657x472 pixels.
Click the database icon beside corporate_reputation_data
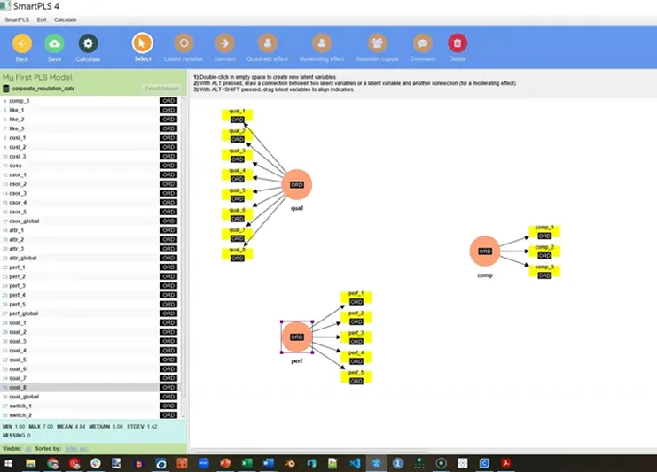6,89
